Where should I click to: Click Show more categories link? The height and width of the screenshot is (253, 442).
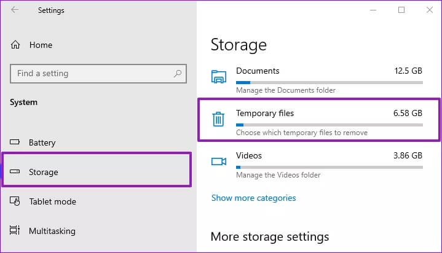(x=253, y=198)
